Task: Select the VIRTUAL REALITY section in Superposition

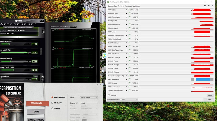Action: pyautogui.click(x=36, y=120)
